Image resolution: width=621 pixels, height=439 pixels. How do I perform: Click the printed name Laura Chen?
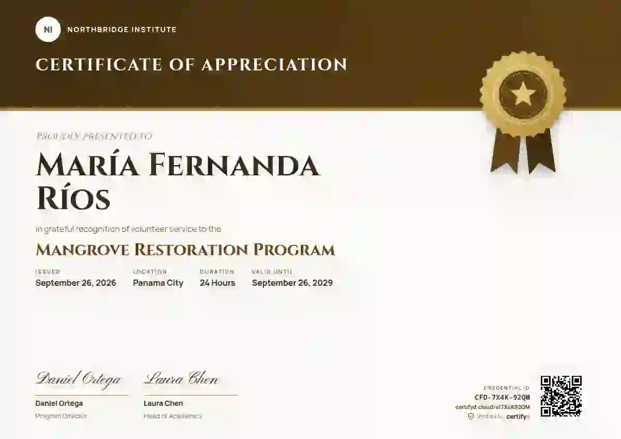pyautogui.click(x=163, y=403)
